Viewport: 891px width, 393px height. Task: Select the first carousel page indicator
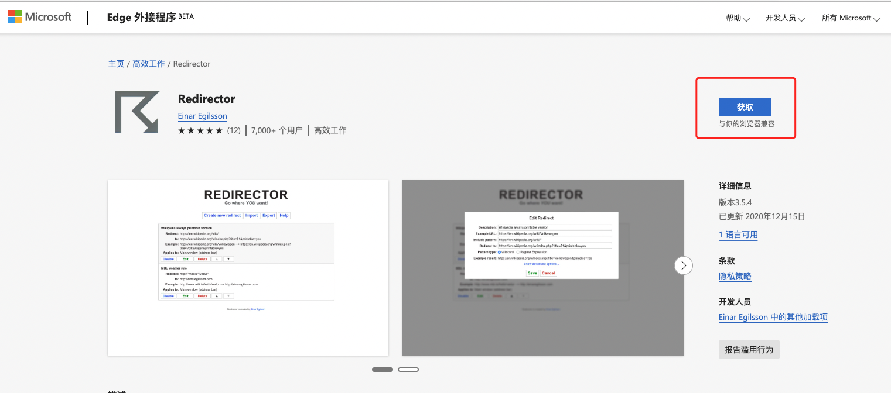point(383,370)
